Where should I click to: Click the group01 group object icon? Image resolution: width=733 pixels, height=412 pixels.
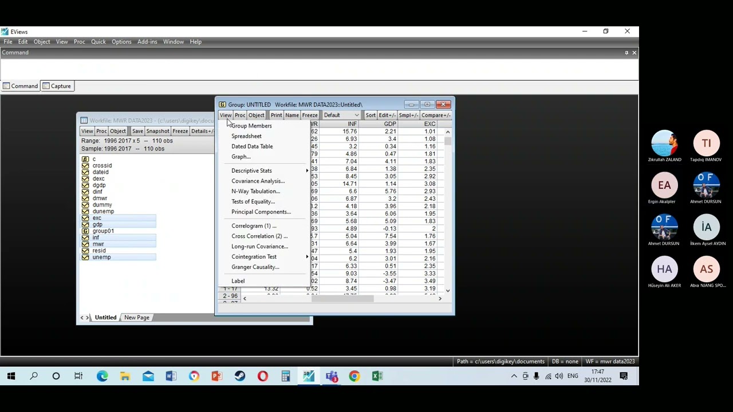click(85, 231)
